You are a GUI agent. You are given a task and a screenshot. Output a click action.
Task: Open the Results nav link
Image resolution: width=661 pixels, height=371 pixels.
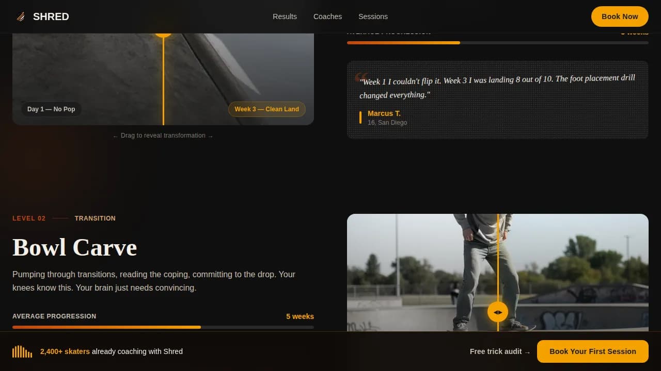pos(285,16)
